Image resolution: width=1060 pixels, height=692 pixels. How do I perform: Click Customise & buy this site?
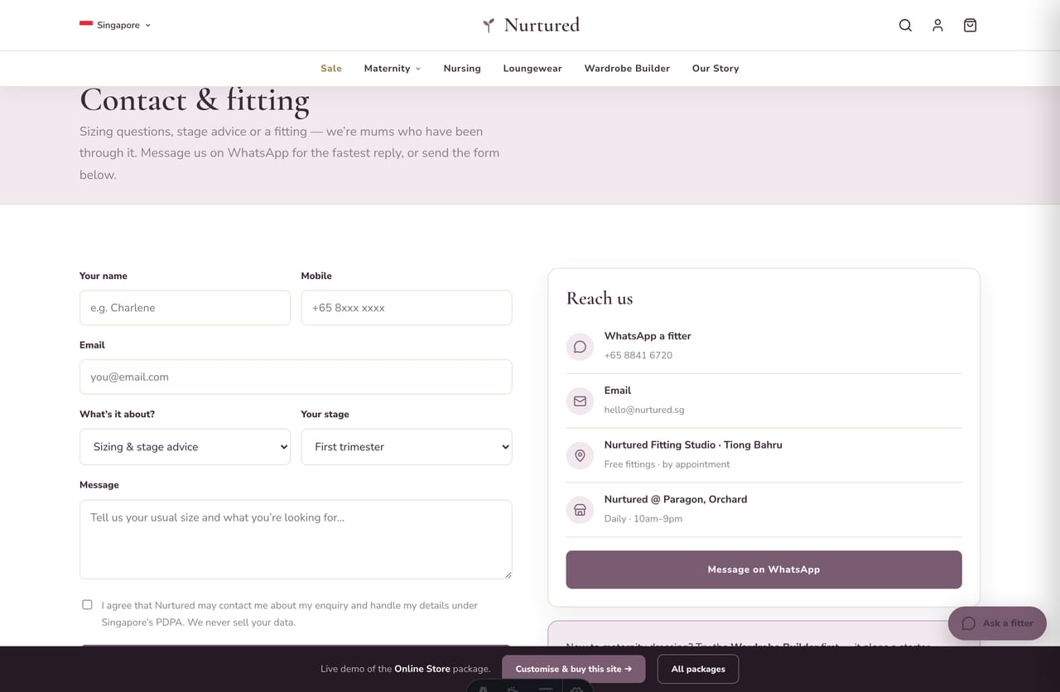click(x=573, y=669)
